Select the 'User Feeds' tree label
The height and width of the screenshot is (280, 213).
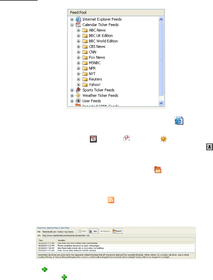(92, 101)
